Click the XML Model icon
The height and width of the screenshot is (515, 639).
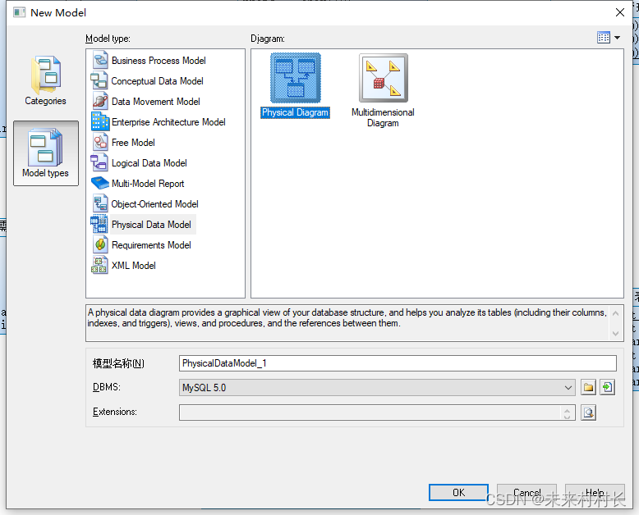pos(100,265)
